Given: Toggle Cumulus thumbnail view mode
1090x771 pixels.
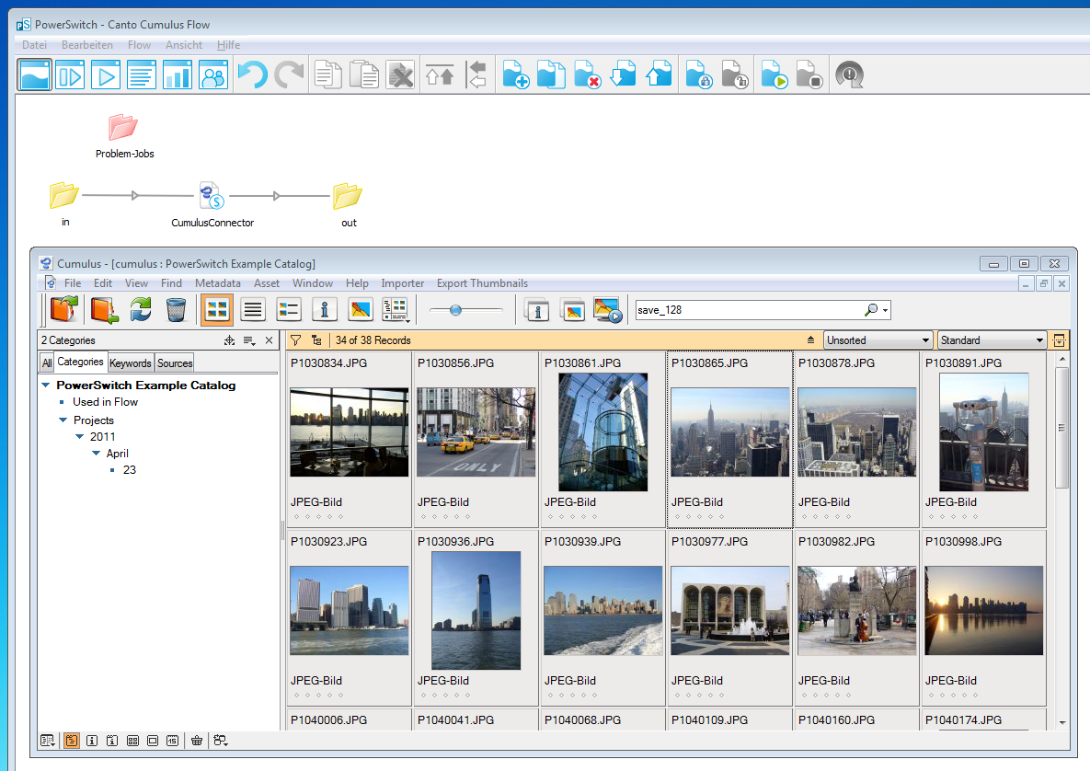Looking at the screenshot, I should click(217, 310).
